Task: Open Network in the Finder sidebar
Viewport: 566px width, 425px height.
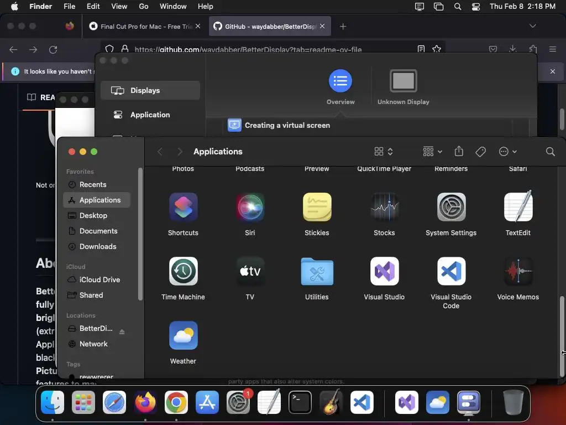Action: [97, 344]
